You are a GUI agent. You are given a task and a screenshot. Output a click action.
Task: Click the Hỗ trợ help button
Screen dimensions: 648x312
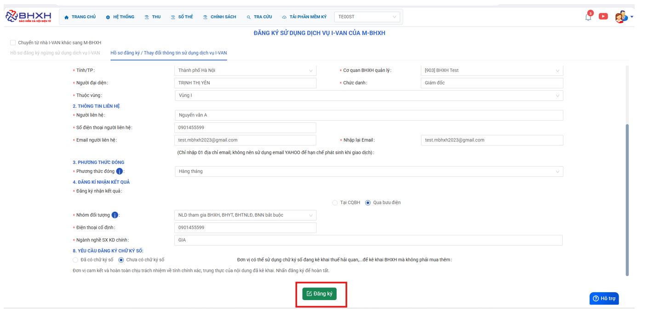point(604,299)
